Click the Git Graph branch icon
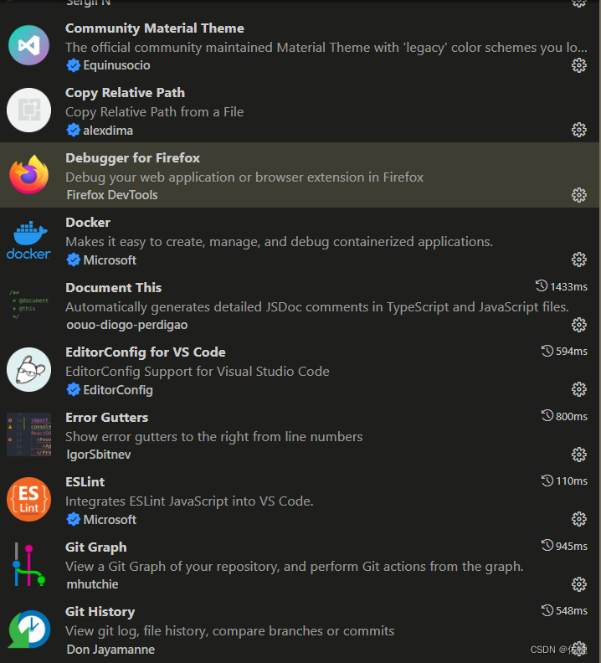 [28, 565]
